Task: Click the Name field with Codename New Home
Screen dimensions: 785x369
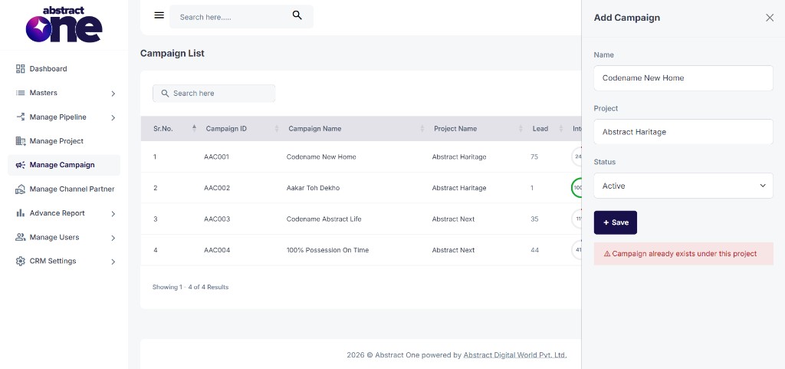Action: pyautogui.click(x=683, y=78)
